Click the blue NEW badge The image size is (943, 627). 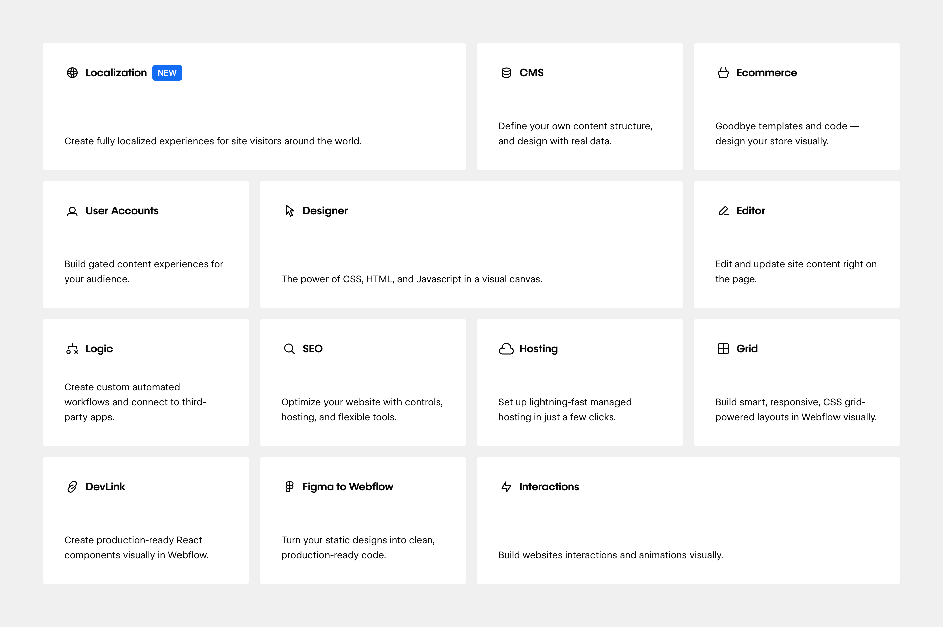167,73
